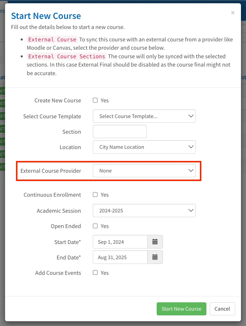Expand the Academic Session 2024-2025 dropdown

144,211
